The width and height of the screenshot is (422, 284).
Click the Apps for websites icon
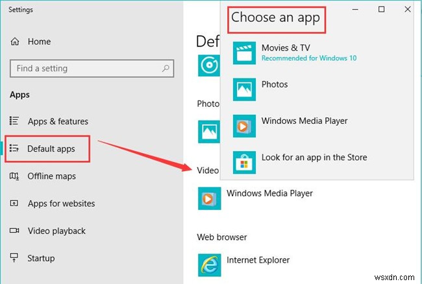pyautogui.click(x=14, y=203)
